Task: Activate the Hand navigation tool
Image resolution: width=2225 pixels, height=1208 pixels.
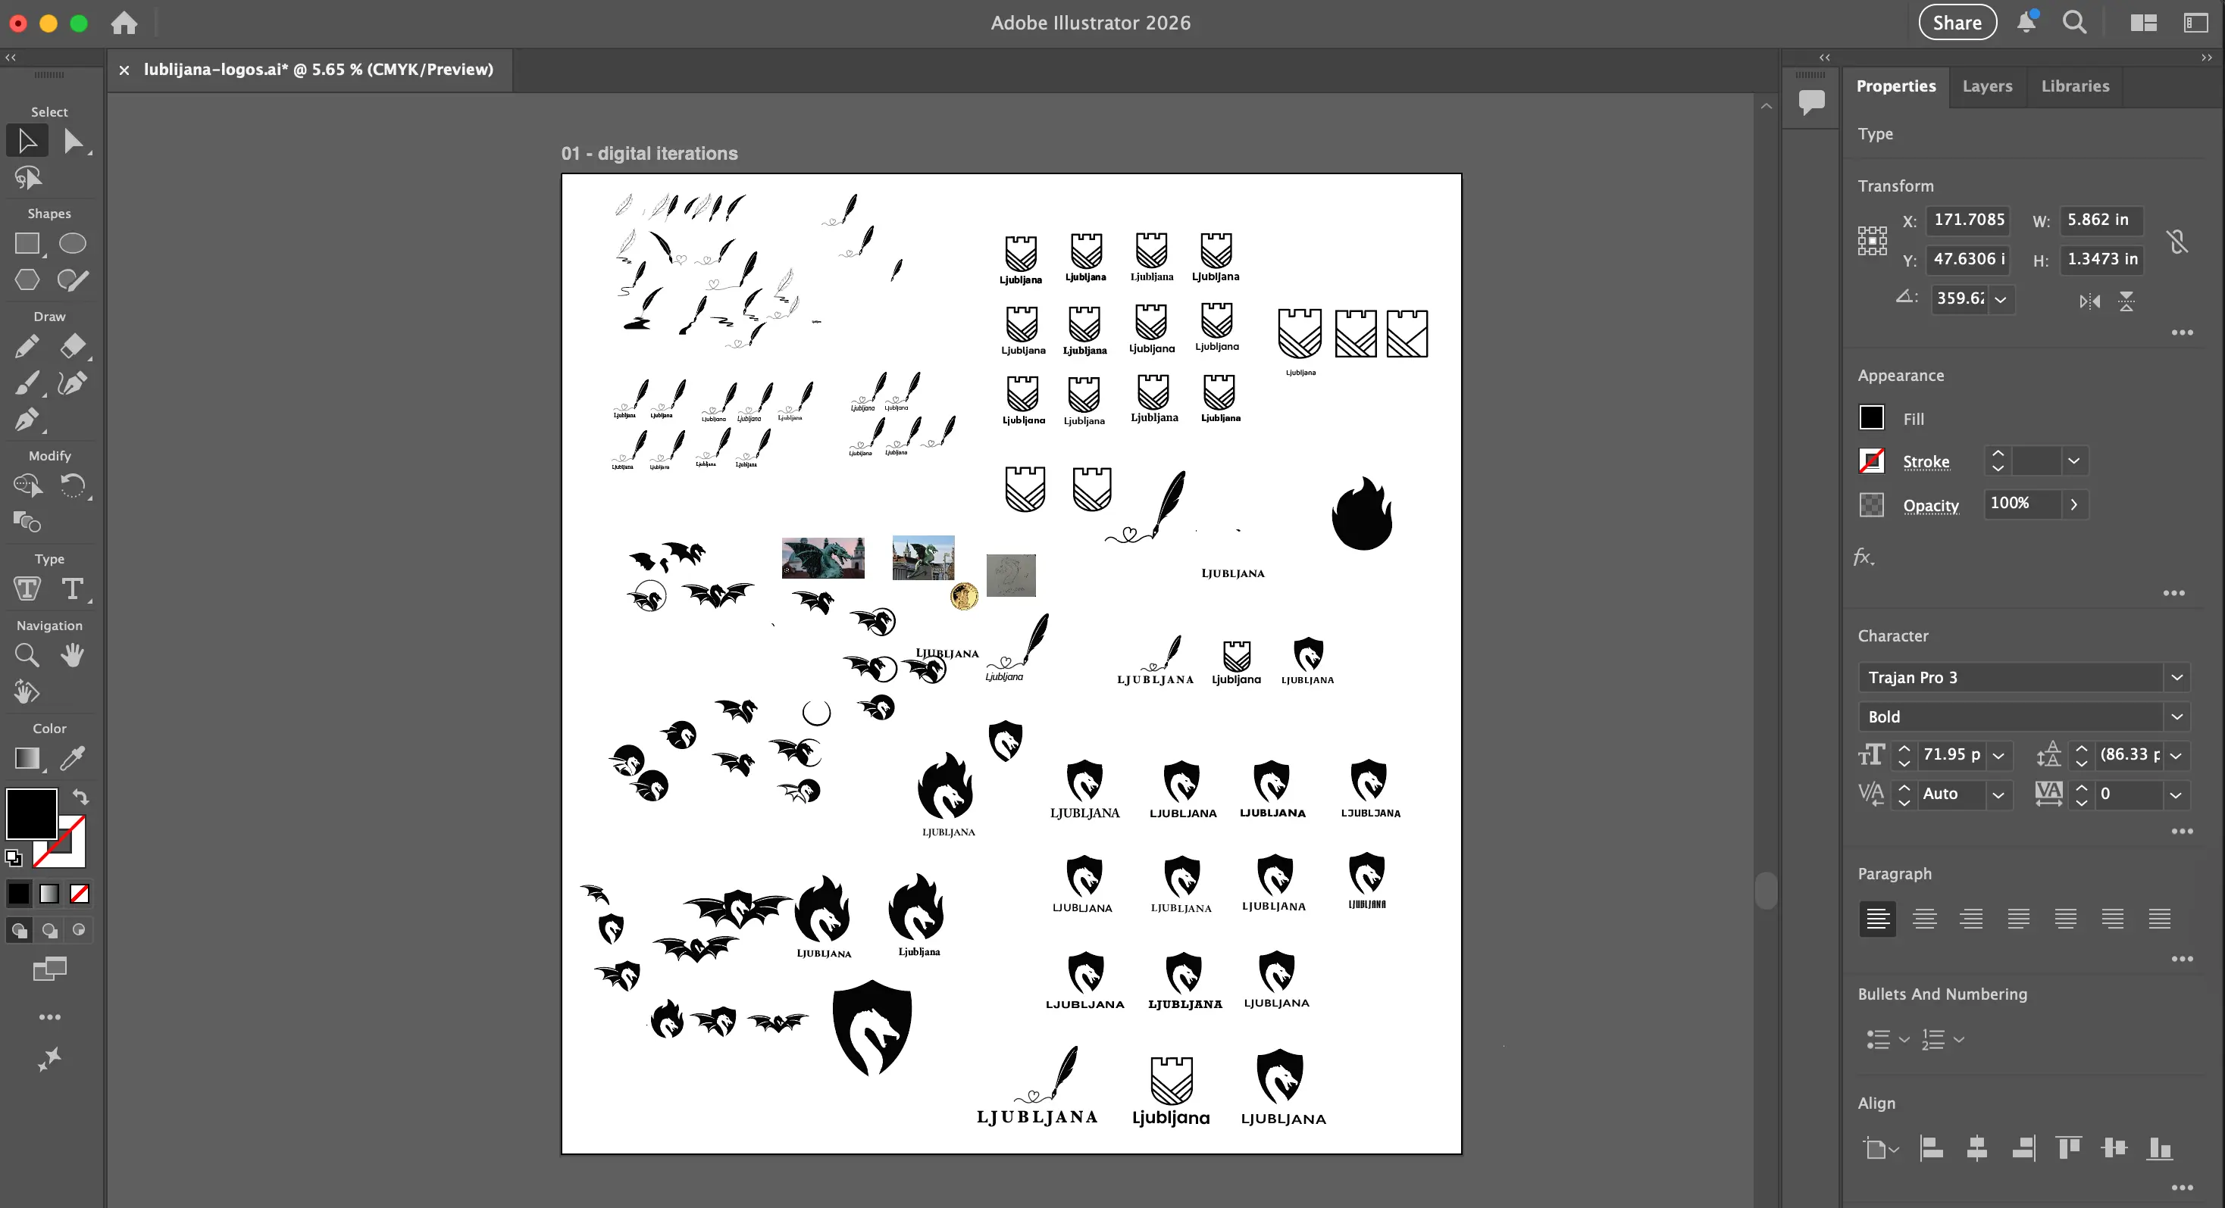Action: point(73,655)
